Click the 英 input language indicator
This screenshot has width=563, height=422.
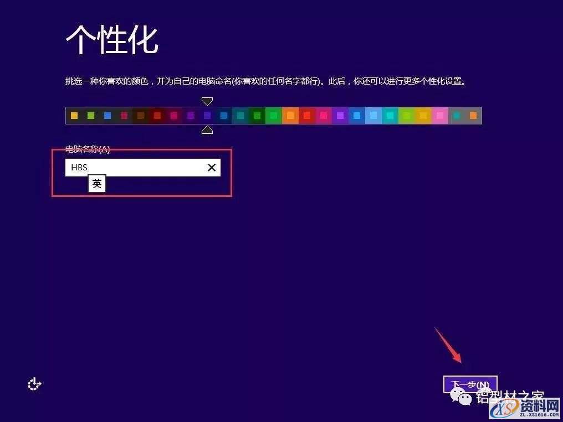click(96, 183)
